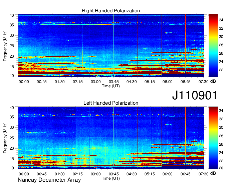
Task: Click the "05:15" time tick on the Left Handed plot
Action: tap(150, 174)
